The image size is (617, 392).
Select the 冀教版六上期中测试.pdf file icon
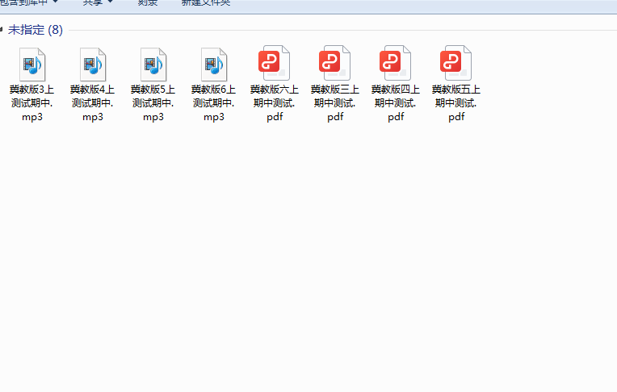click(275, 63)
